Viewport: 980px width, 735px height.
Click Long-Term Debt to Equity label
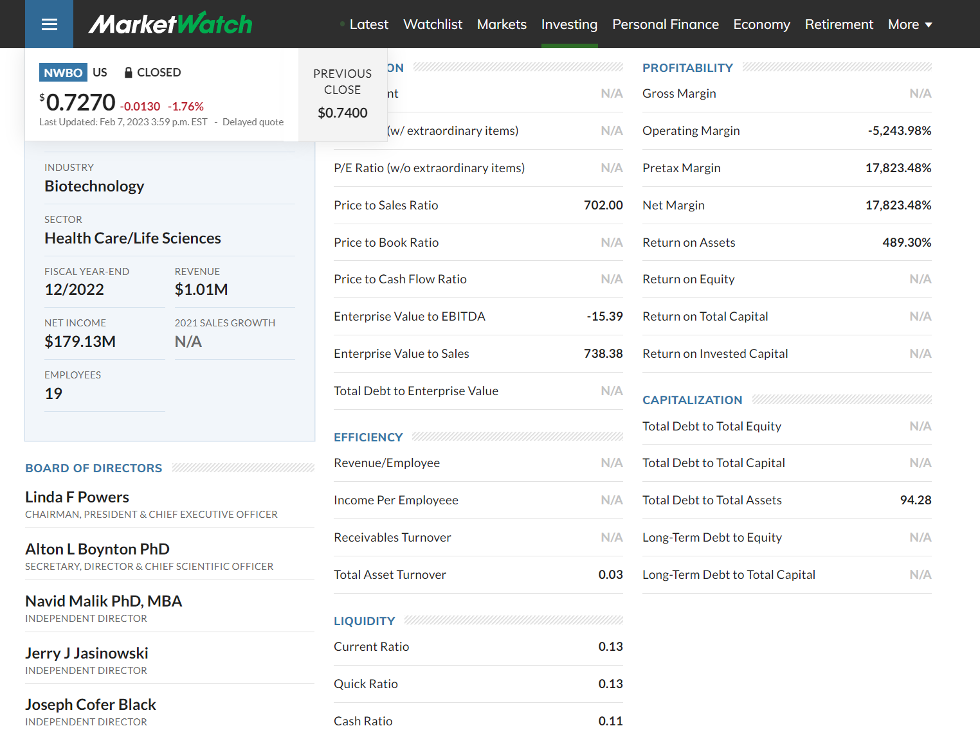[x=712, y=538]
